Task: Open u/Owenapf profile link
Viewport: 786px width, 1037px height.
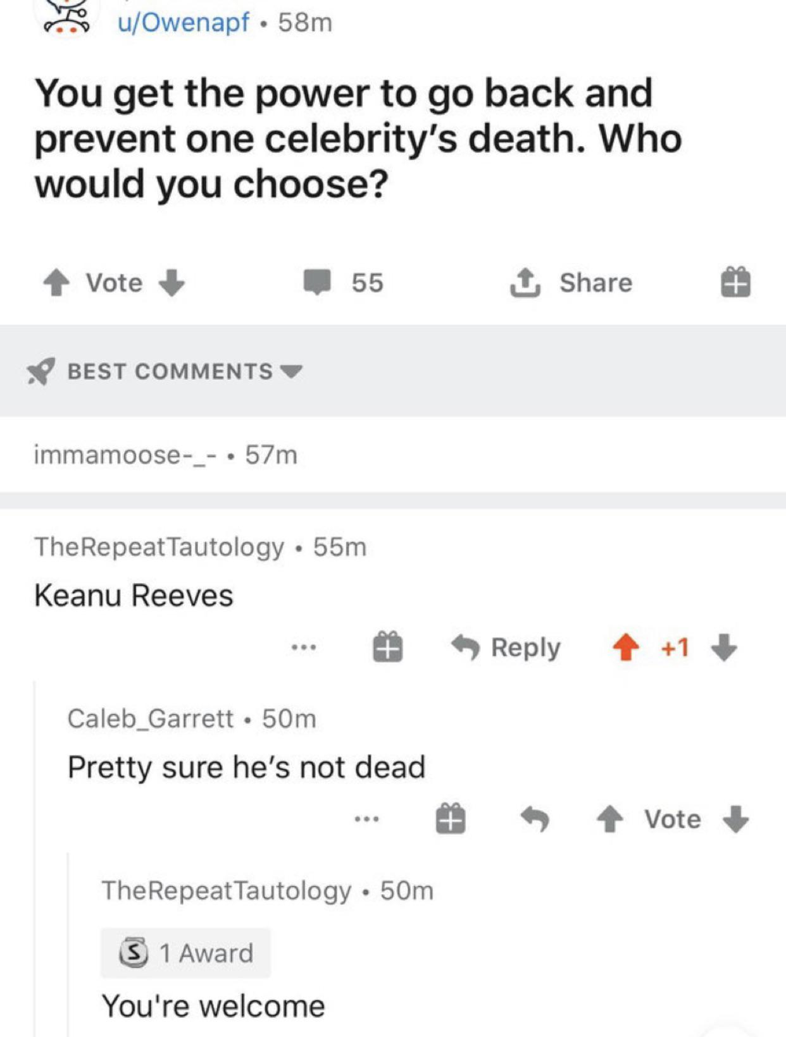Action: [184, 23]
